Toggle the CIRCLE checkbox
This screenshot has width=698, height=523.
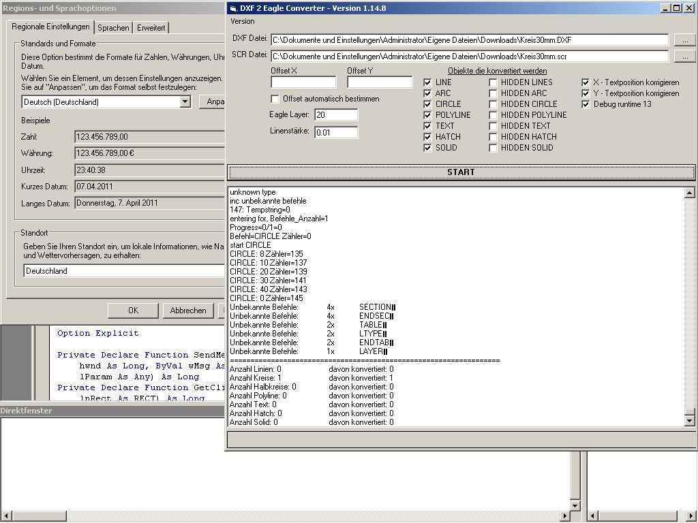(x=427, y=104)
